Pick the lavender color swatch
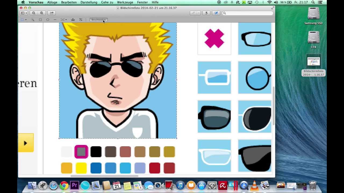Screen dimensions: 344x193 coord(140,168)
